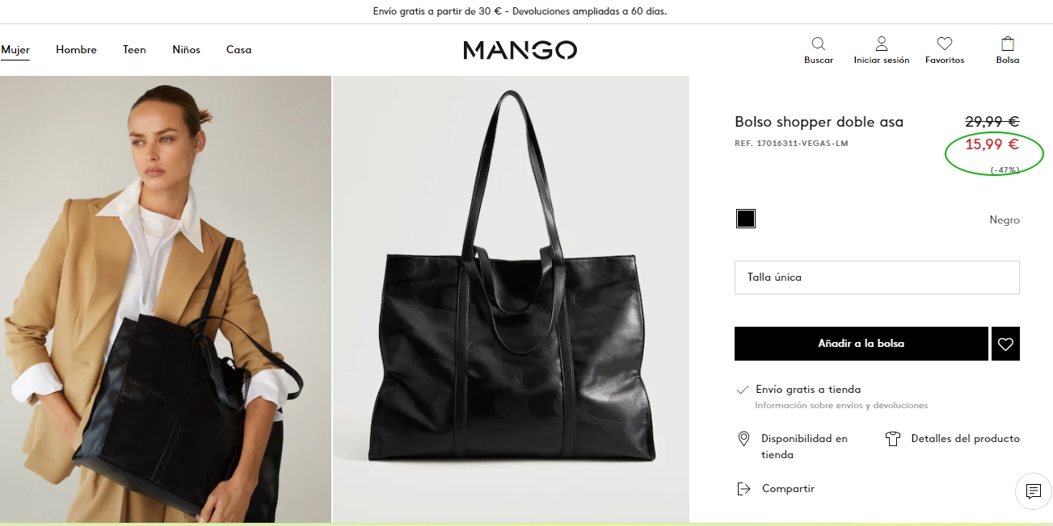1053x526 pixels.
Task: Open the Casa category
Action: point(238,49)
